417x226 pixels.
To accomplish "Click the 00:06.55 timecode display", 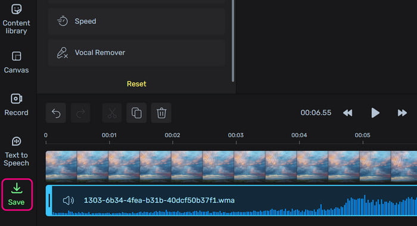I will pos(316,112).
